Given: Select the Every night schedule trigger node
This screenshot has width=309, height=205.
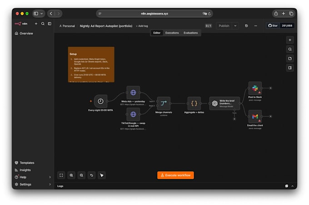Looking at the screenshot, I should (x=100, y=101).
